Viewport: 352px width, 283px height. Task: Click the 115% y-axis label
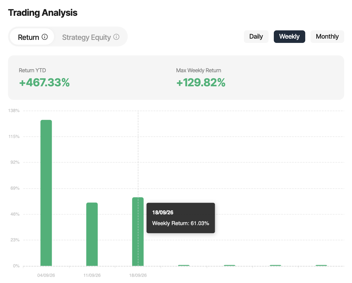click(14, 136)
